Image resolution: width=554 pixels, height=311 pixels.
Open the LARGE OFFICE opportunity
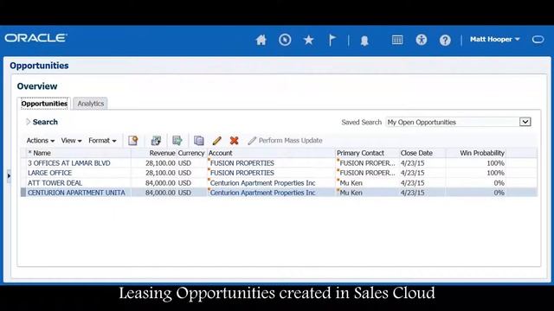pyautogui.click(x=50, y=173)
